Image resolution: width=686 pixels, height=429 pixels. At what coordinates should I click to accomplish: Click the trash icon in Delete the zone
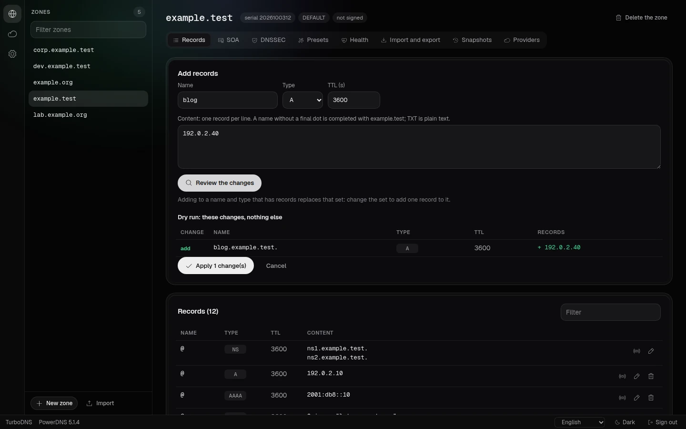618,18
